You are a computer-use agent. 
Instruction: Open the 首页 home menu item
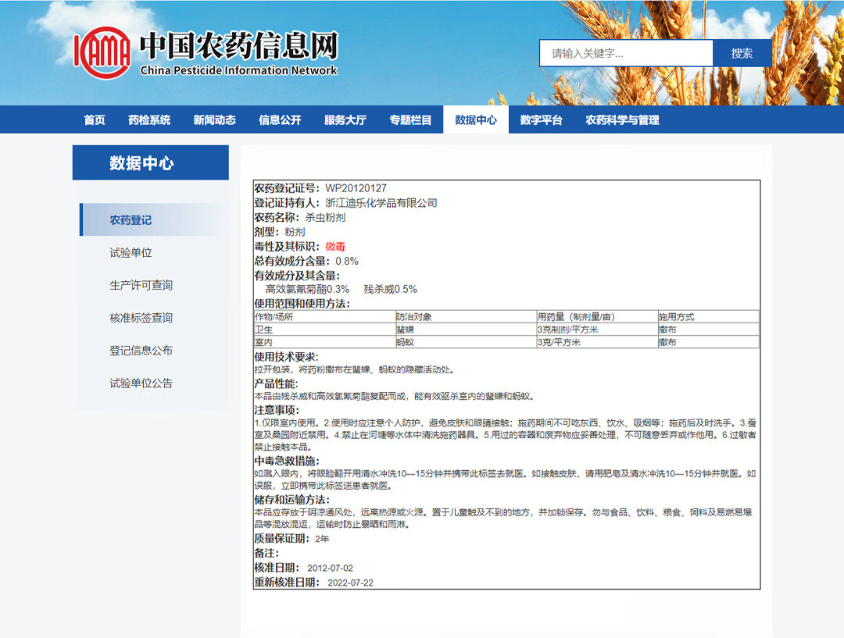coord(95,119)
